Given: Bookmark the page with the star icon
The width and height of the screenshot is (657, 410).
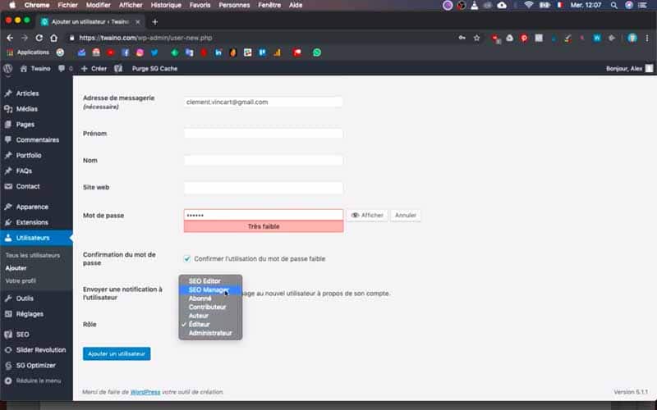Looking at the screenshot, I should click(x=476, y=38).
